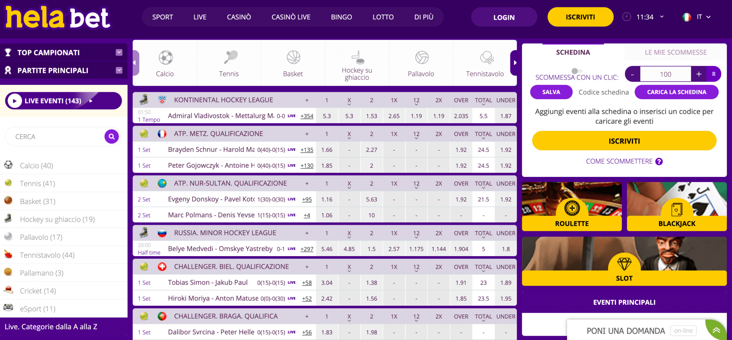
Task: Expand the Partite Principali section
Action: click(x=119, y=70)
